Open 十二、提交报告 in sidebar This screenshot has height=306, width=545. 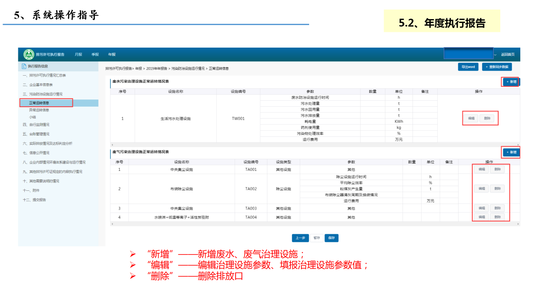[34, 200]
